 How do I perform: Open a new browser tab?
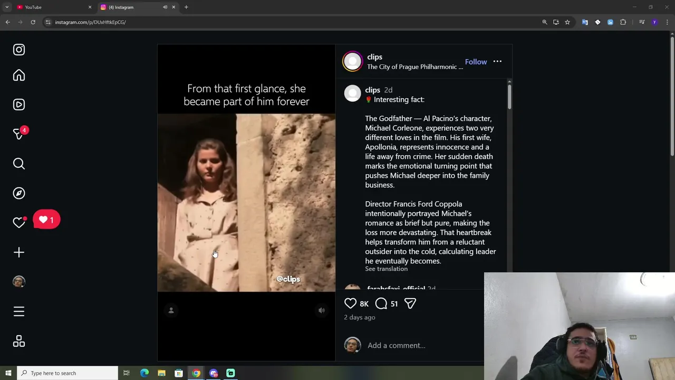[x=186, y=7]
